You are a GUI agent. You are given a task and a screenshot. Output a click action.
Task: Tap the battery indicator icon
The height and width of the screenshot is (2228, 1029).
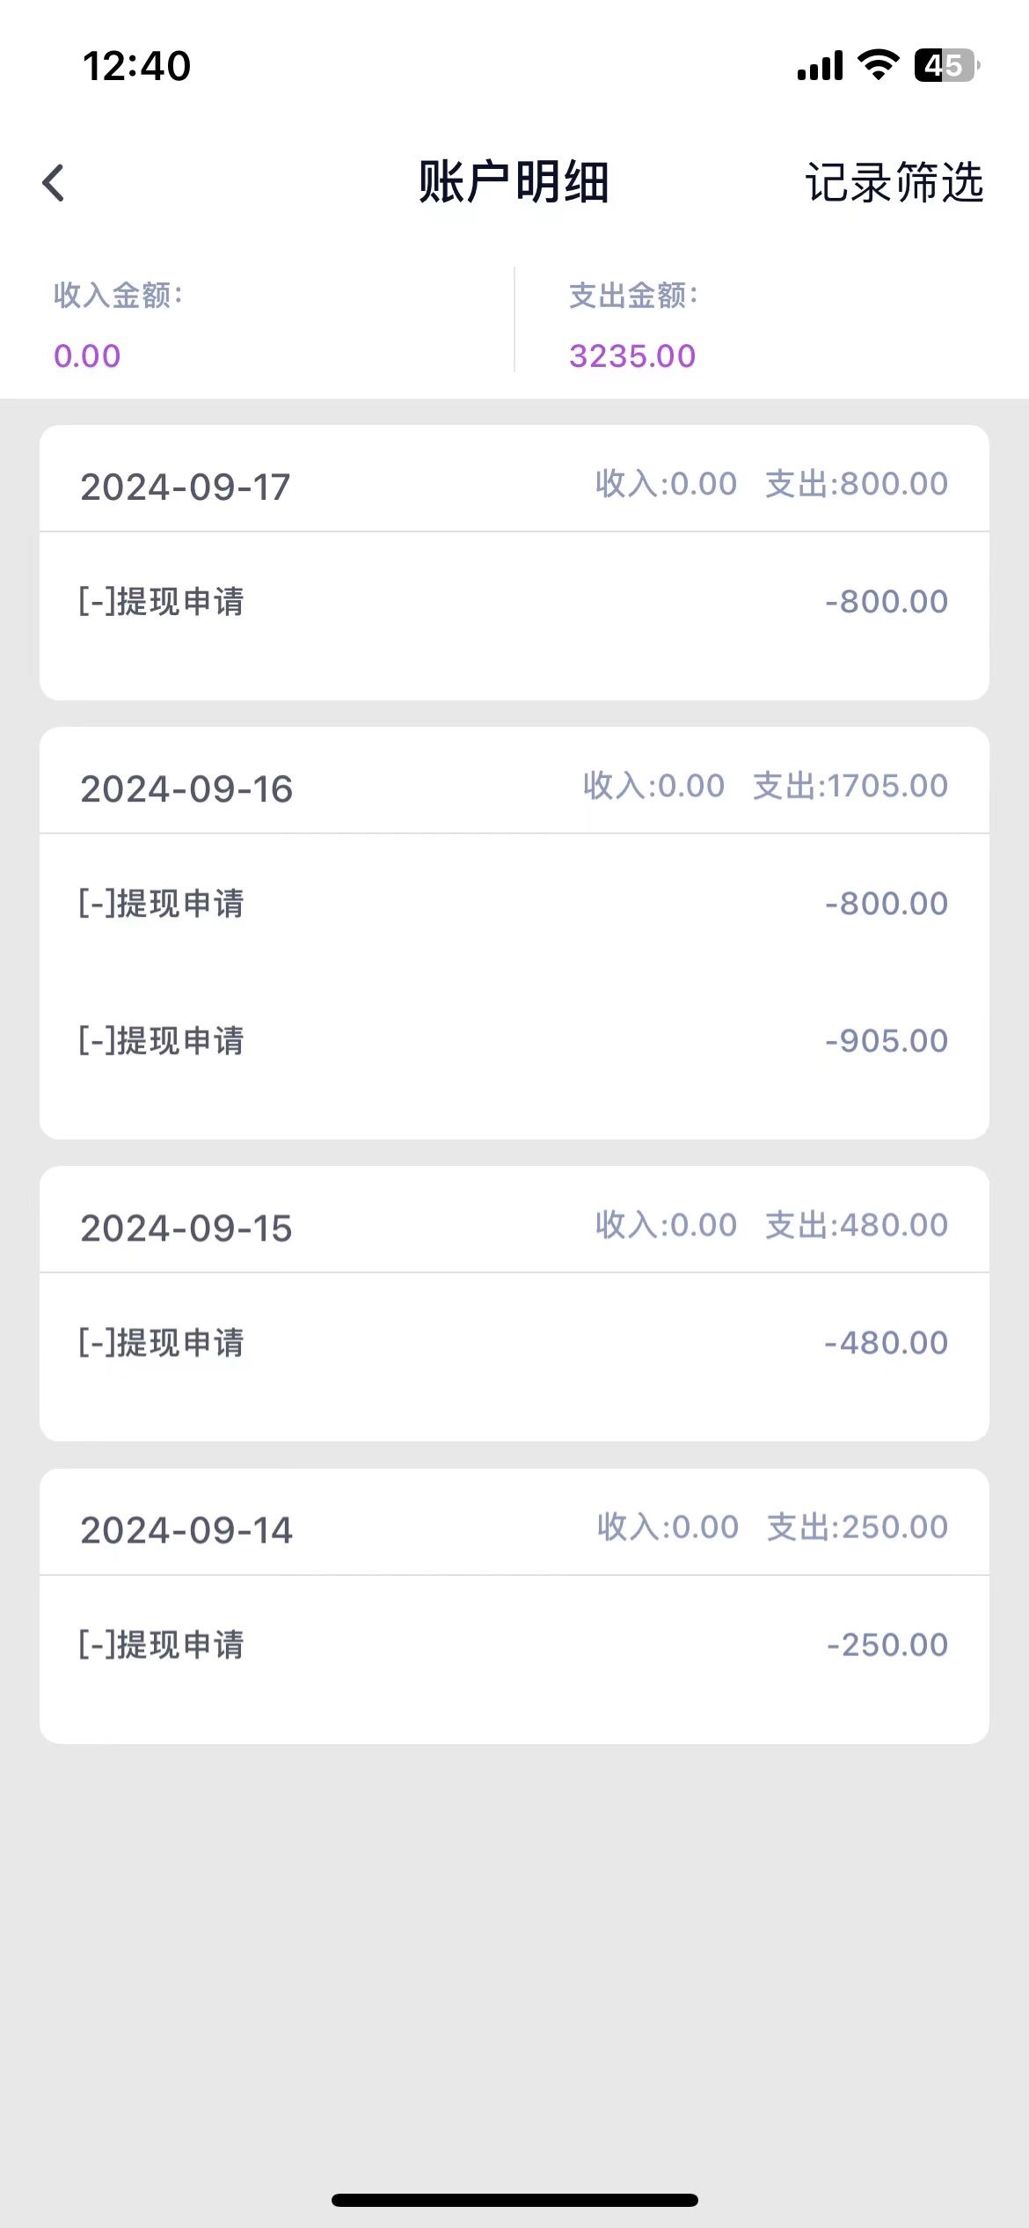pyautogui.click(x=945, y=65)
